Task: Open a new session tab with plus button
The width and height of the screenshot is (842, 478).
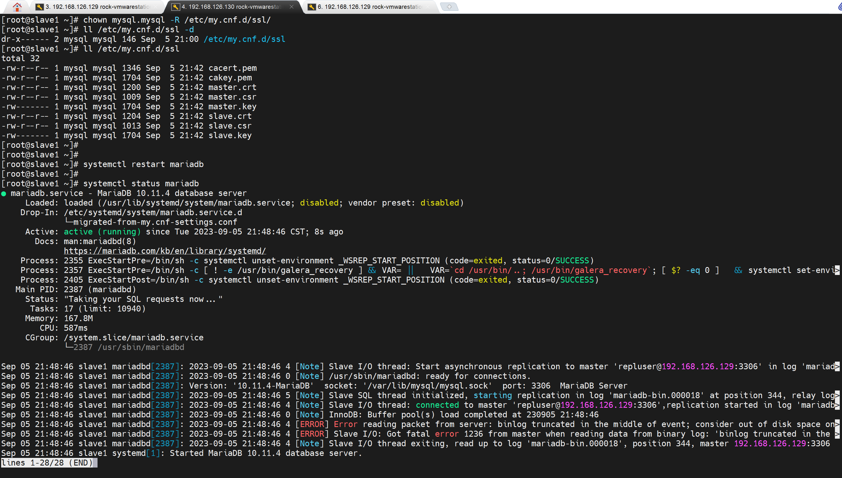Action: (x=449, y=7)
